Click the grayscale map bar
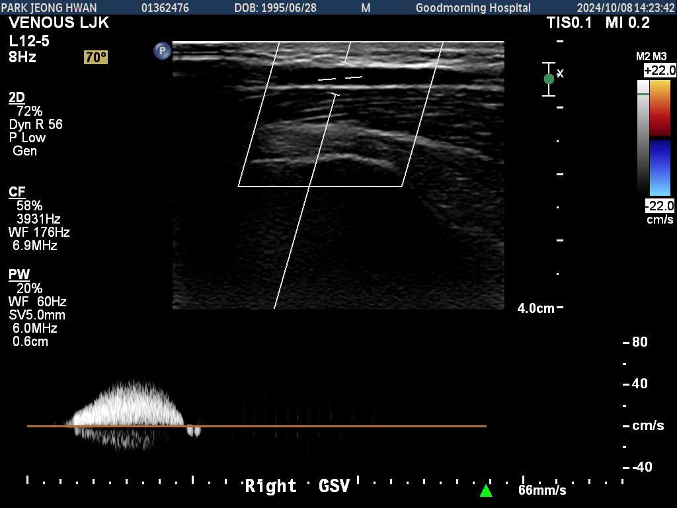 point(643,137)
